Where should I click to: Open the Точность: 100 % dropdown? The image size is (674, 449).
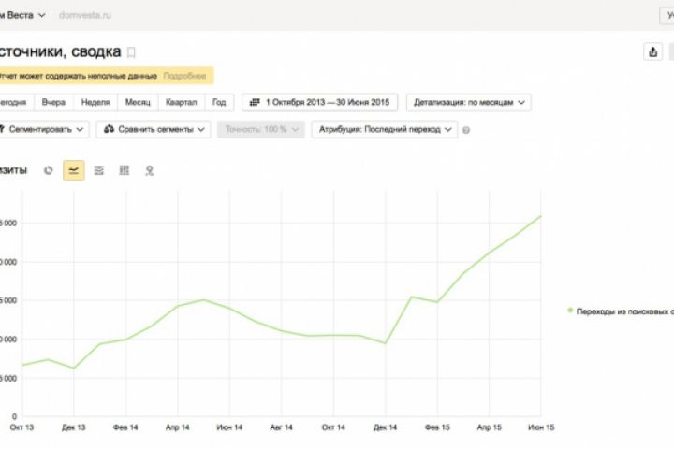(261, 129)
